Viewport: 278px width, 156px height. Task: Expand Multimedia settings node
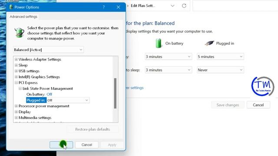(x=16, y=117)
